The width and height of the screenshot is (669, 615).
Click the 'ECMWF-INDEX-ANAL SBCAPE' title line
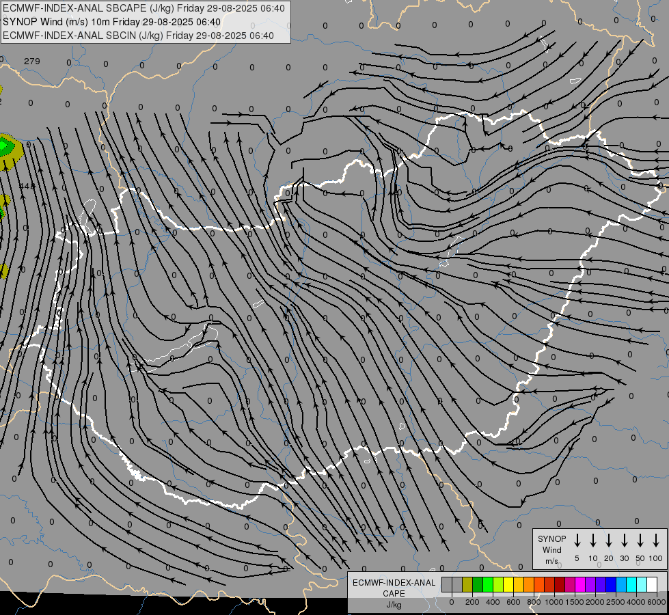pyautogui.click(x=144, y=8)
